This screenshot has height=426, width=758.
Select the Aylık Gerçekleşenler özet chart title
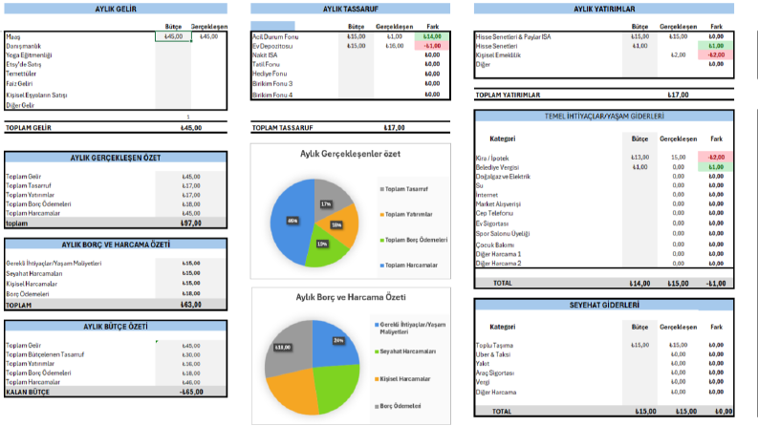tap(351, 154)
